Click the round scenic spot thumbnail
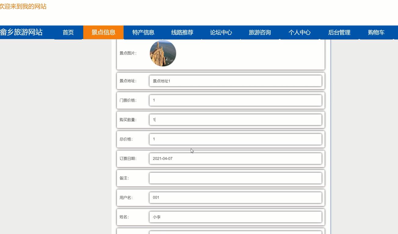Image resolution: width=398 pixels, height=234 pixels. click(x=163, y=53)
